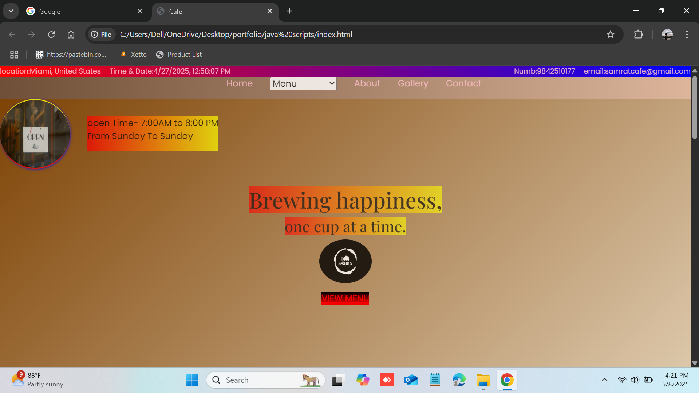Expand the Menu dropdown in navbar
Image resolution: width=699 pixels, height=393 pixels.
(303, 84)
